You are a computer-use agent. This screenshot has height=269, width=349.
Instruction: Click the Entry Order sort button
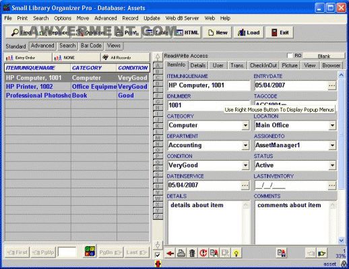pos(28,58)
